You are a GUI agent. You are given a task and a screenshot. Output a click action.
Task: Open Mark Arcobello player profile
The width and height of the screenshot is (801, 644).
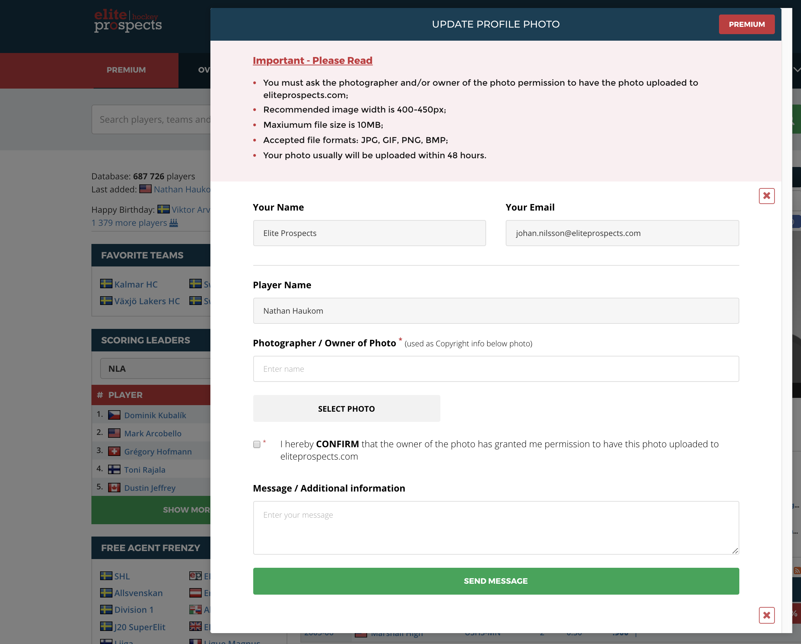[x=153, y=433]
